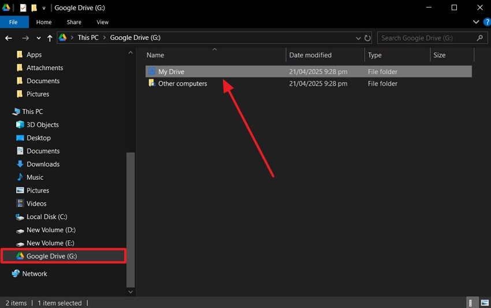
Task: Click the navigation pane scroll up arrow
Action: tap(131, 53)
